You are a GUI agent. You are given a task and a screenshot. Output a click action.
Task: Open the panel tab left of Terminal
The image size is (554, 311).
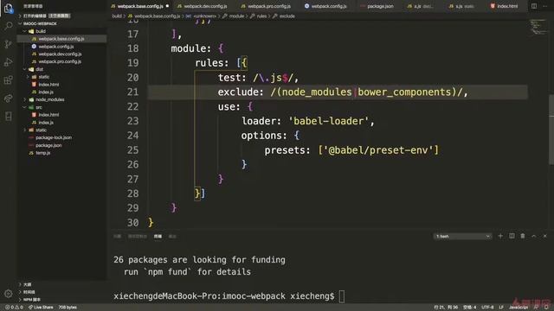coord(137,236)
